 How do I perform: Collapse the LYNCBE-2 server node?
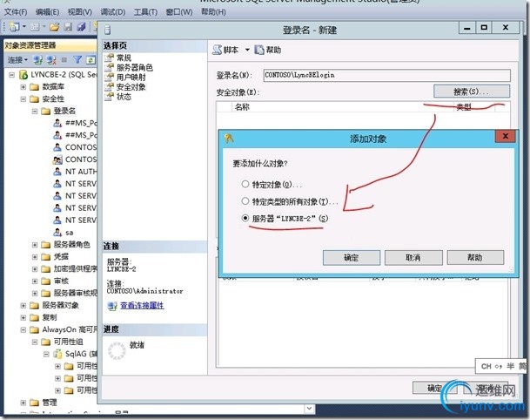(12, 74)
